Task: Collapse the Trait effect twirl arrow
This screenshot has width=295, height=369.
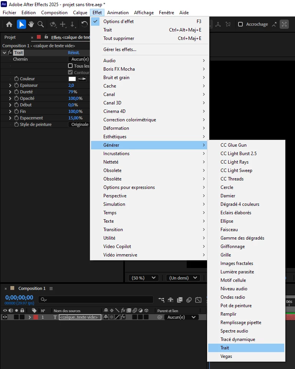Action: [4, 53]
